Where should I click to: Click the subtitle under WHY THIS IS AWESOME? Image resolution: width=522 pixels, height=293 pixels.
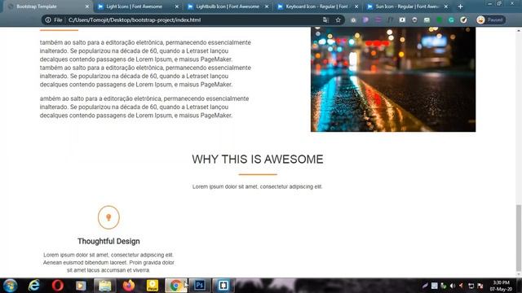point(258,186)
